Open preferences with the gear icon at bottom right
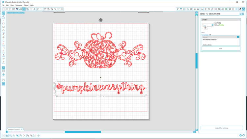This screenshot has height=139, width=247. coord(240,135)
